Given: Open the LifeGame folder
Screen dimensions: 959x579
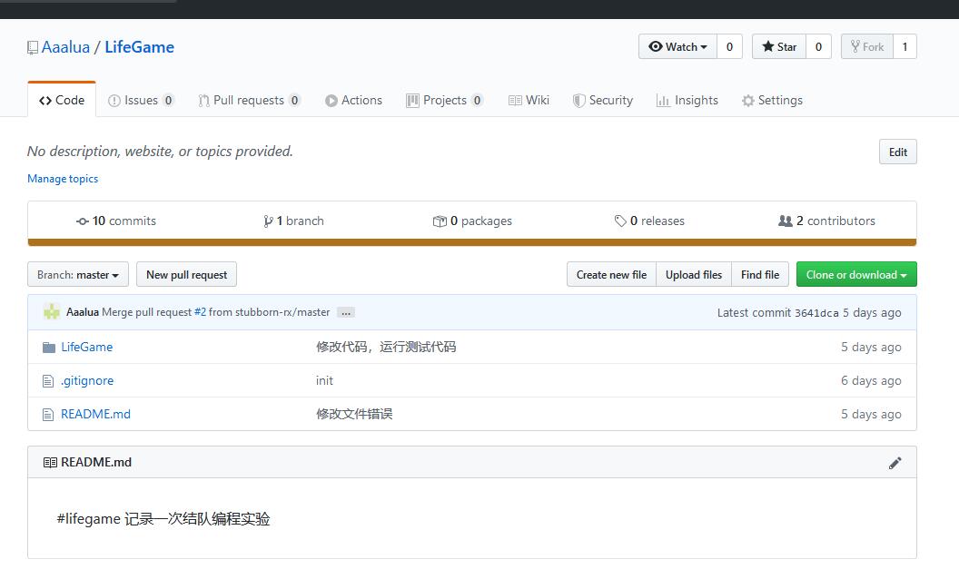Looking at the screenshot, I should [x=87, y=347].
